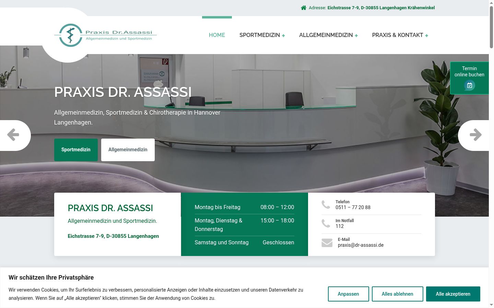Click the address link in the top bar
The image size is (494, 308).
coord(381,8)
